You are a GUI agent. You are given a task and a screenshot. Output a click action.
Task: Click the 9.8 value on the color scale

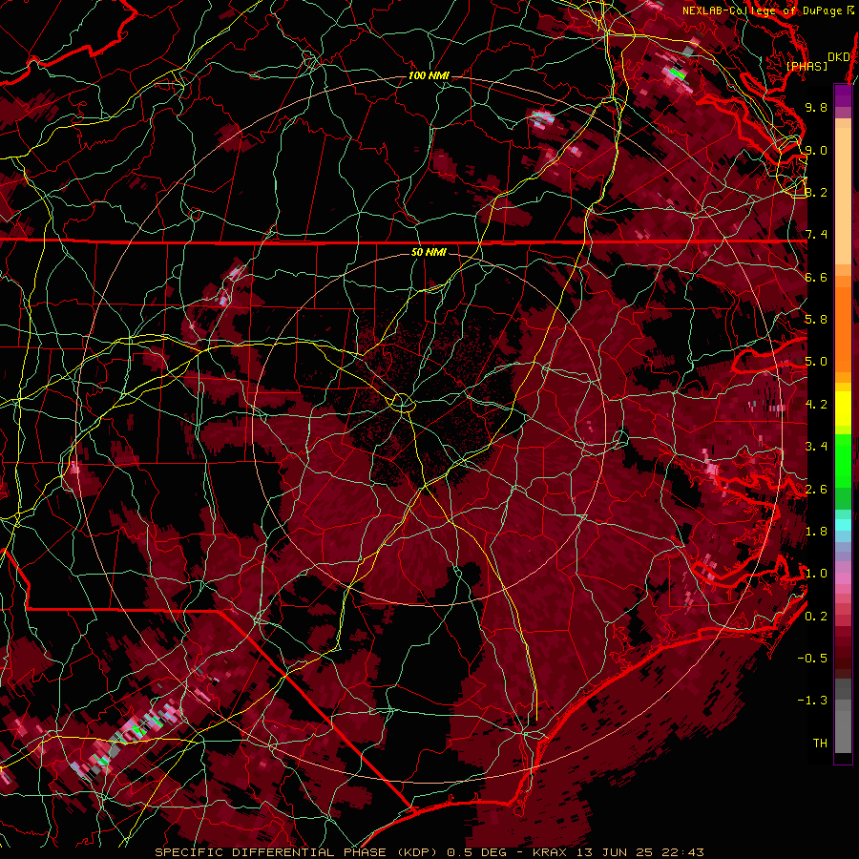816,107
